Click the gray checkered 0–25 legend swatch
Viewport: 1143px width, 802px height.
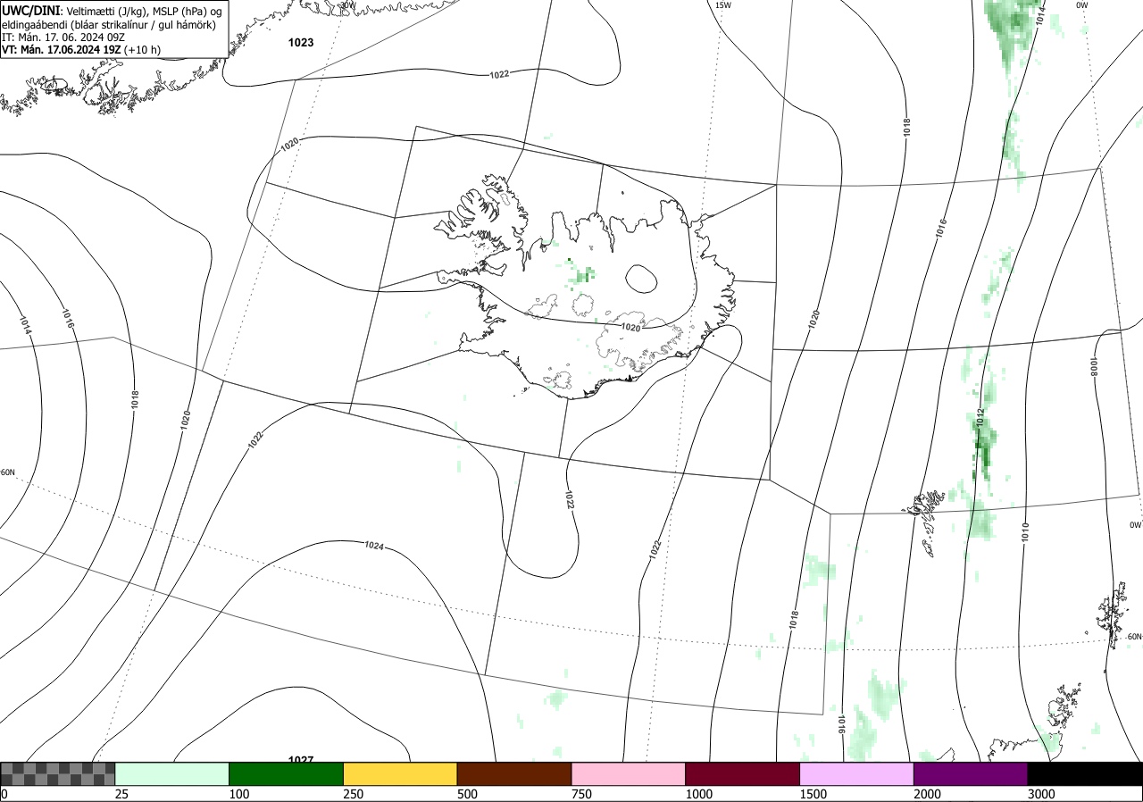(x=58, y=773)
